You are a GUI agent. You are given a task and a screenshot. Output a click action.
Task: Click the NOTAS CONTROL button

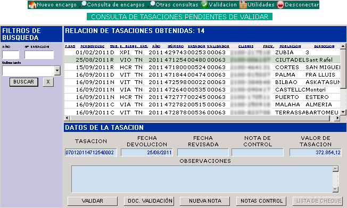261,201
